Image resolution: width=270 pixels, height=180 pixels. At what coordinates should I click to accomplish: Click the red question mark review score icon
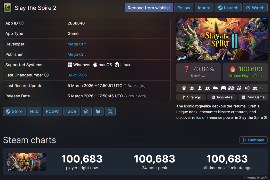(x=187, y=69)
